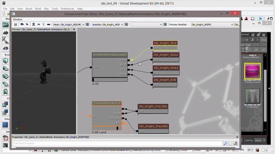
Task: Open the empty third toolbar dropdown
Action: (147, 25)
